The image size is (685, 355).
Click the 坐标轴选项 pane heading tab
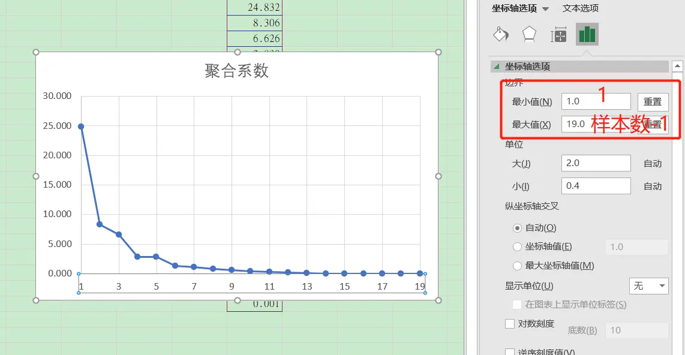coord(514,8)
